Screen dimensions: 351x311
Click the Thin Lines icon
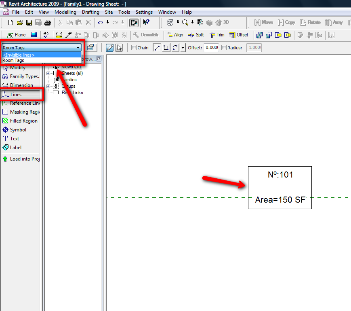coord(200,22)
